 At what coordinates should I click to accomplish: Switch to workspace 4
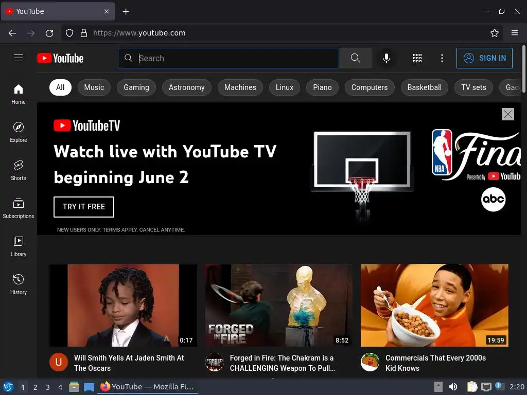pos(60,387)
